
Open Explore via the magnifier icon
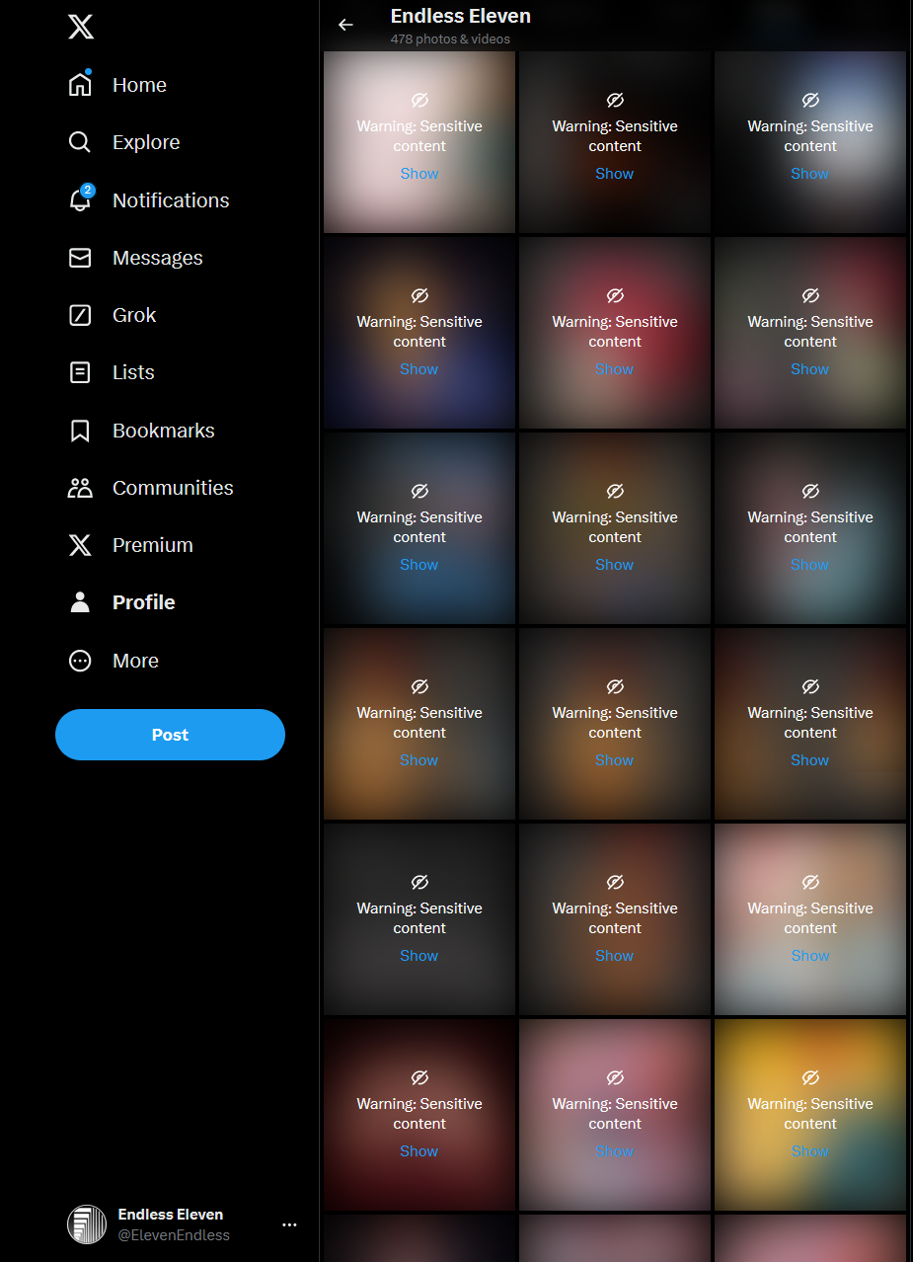[80, 142]
